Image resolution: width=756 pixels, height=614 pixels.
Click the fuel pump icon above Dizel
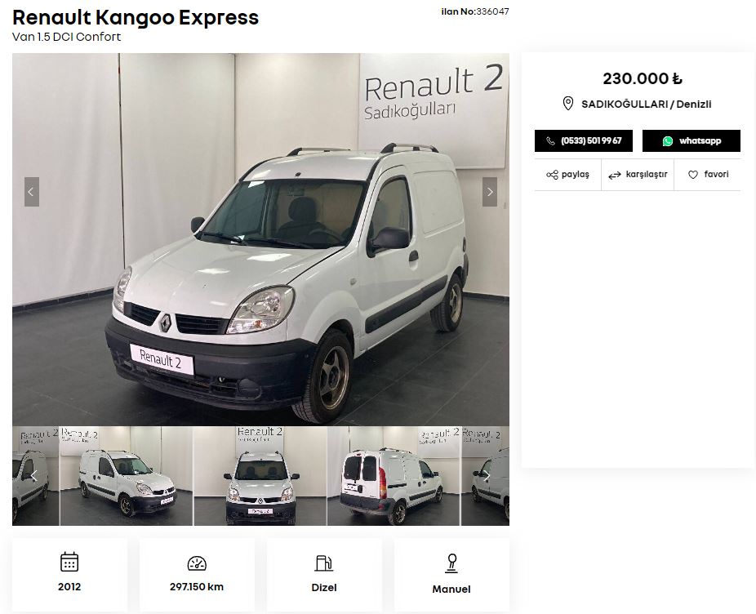pos(324,563)
